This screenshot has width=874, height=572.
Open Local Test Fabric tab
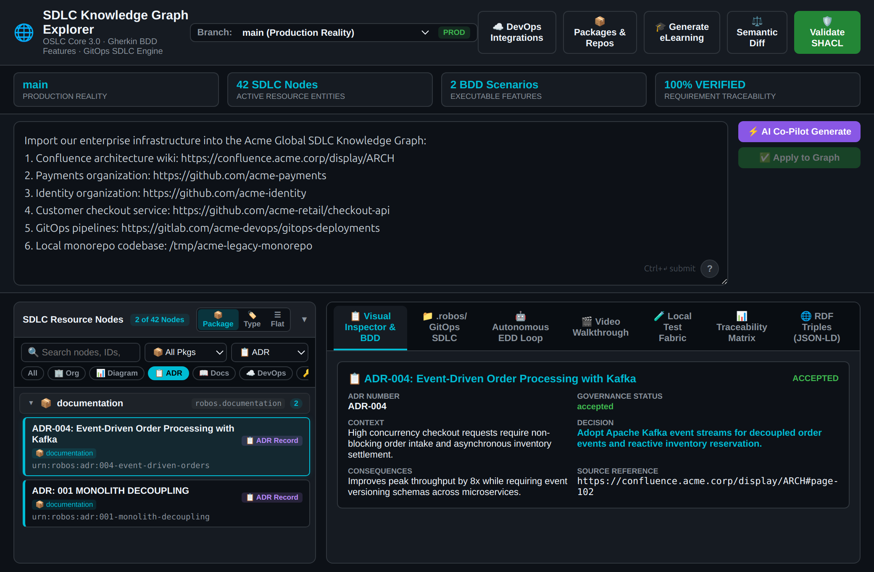click(672, 327)
